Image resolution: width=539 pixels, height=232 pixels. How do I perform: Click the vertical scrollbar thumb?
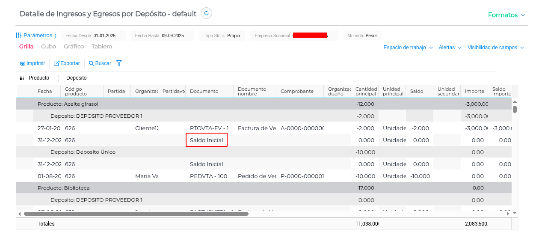click(x=515, y=109)
